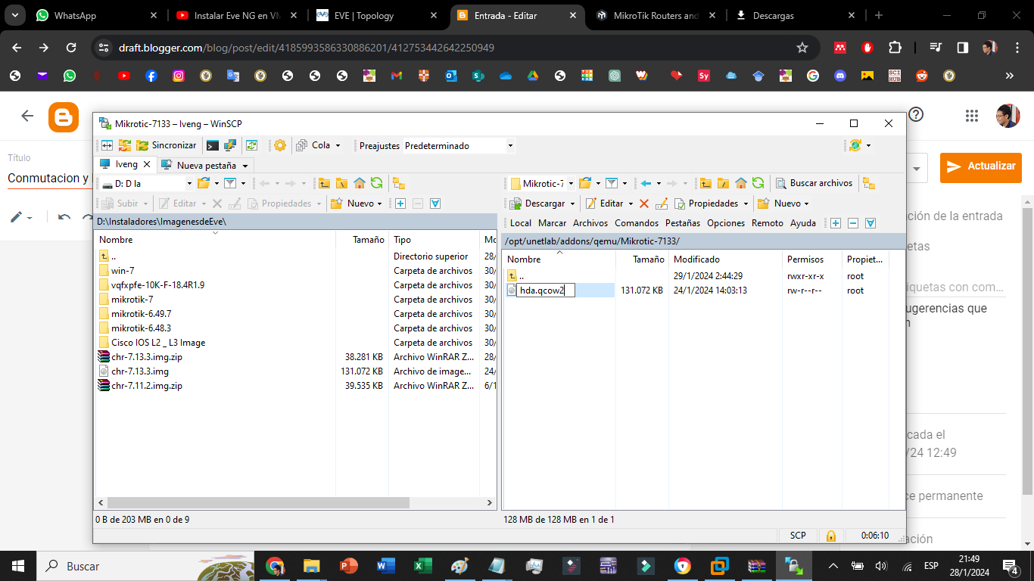Image resolution: width=1034 pixels, height=581 pixels.
Task: Open session in PuTTY icon
Action: coord(230,145)
